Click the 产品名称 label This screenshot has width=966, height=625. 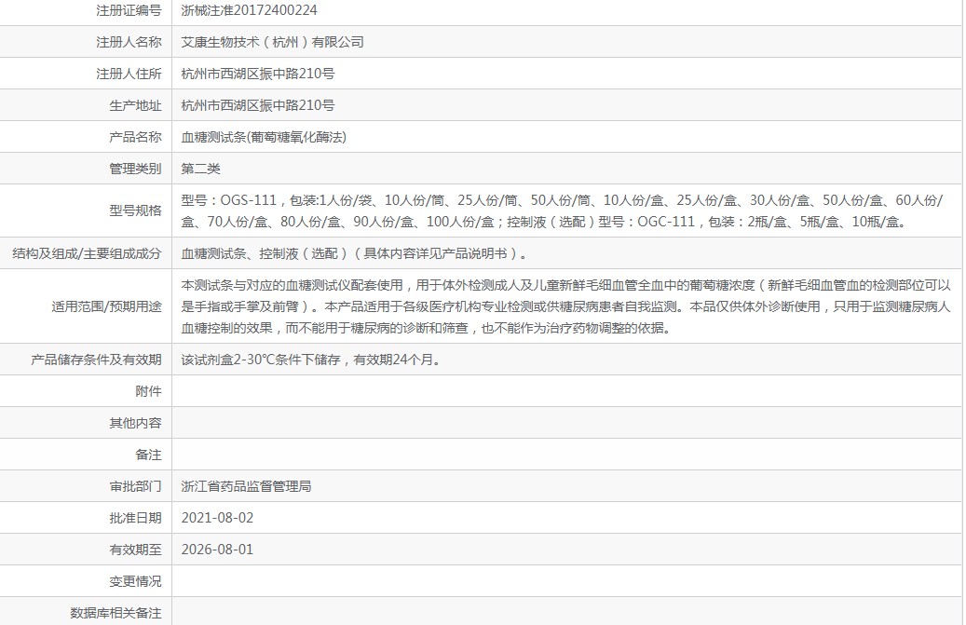[135, 137]
